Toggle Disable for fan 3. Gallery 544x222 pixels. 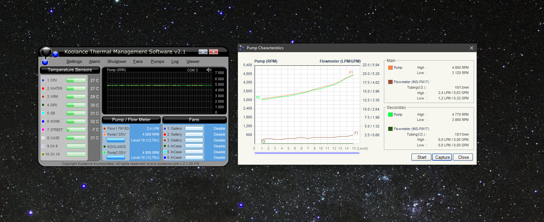coord(219,141)
